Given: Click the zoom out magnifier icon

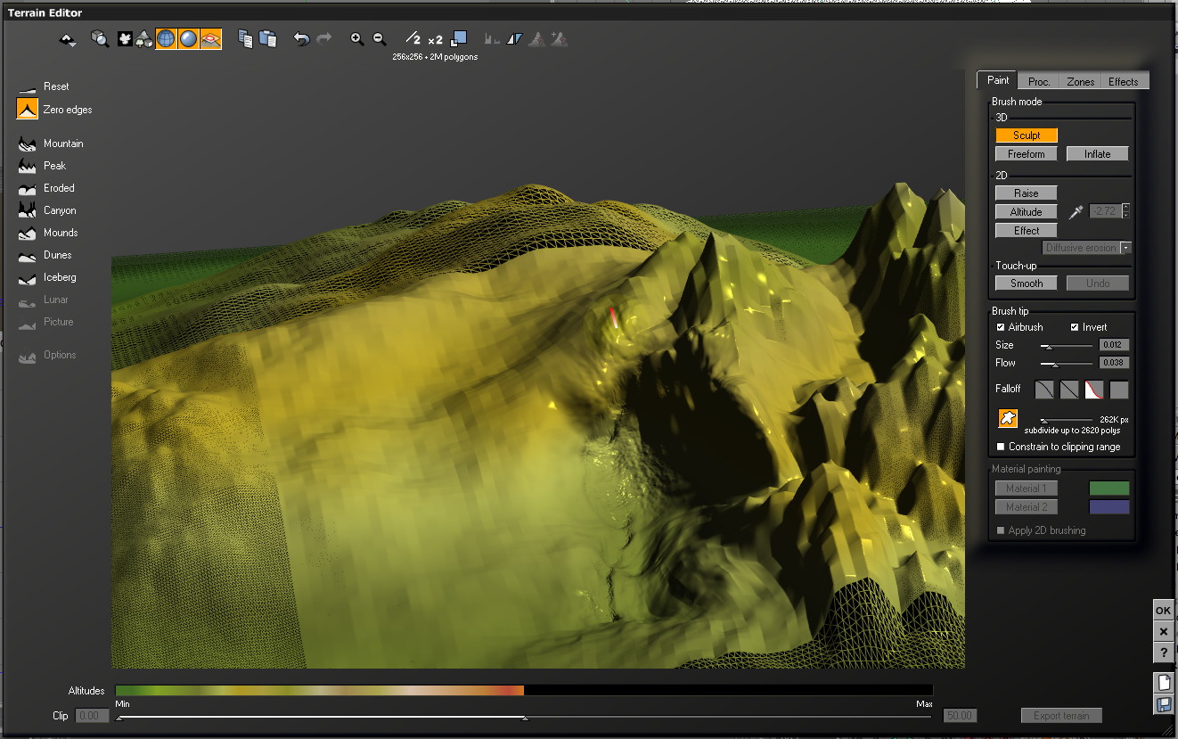Looking at the screenshot, I should tap(380, 39).
